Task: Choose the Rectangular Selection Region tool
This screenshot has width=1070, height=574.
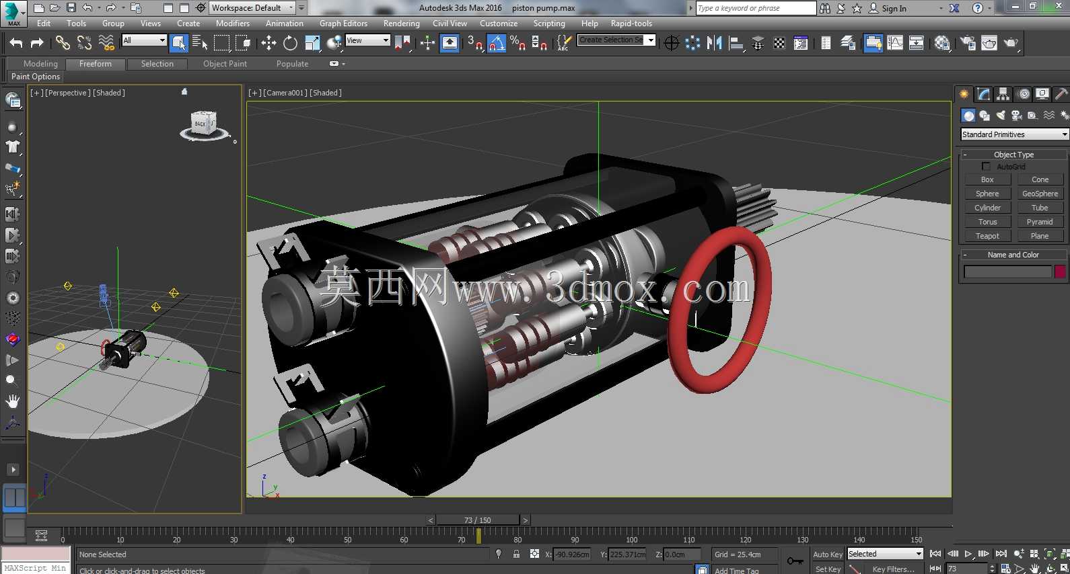Action: pyautogui.click(x=221, y=43)
